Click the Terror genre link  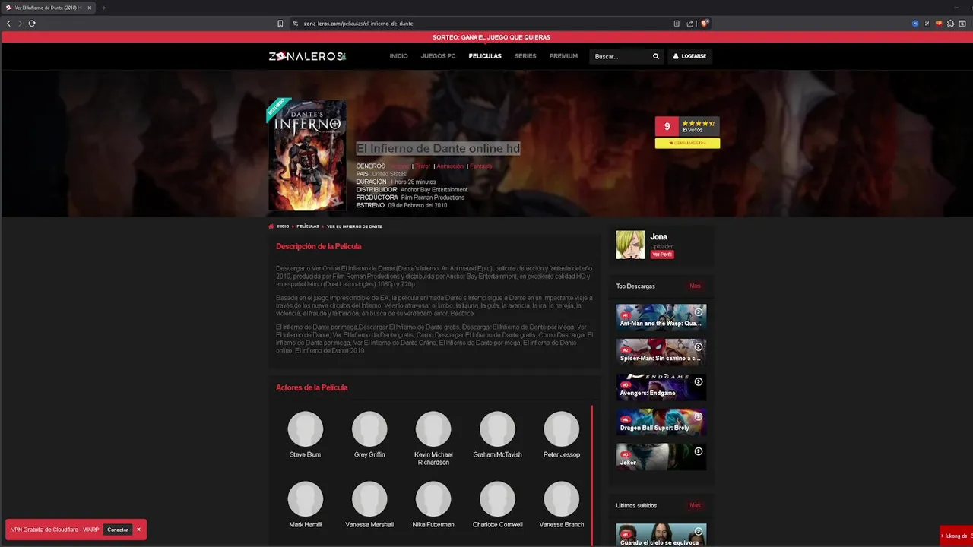(x=423, y=166)
